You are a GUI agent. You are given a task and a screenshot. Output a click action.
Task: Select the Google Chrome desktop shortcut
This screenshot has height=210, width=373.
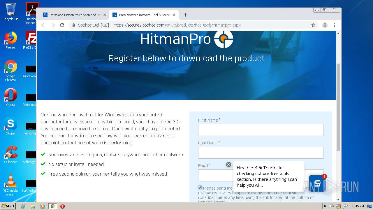click(10, 71)
